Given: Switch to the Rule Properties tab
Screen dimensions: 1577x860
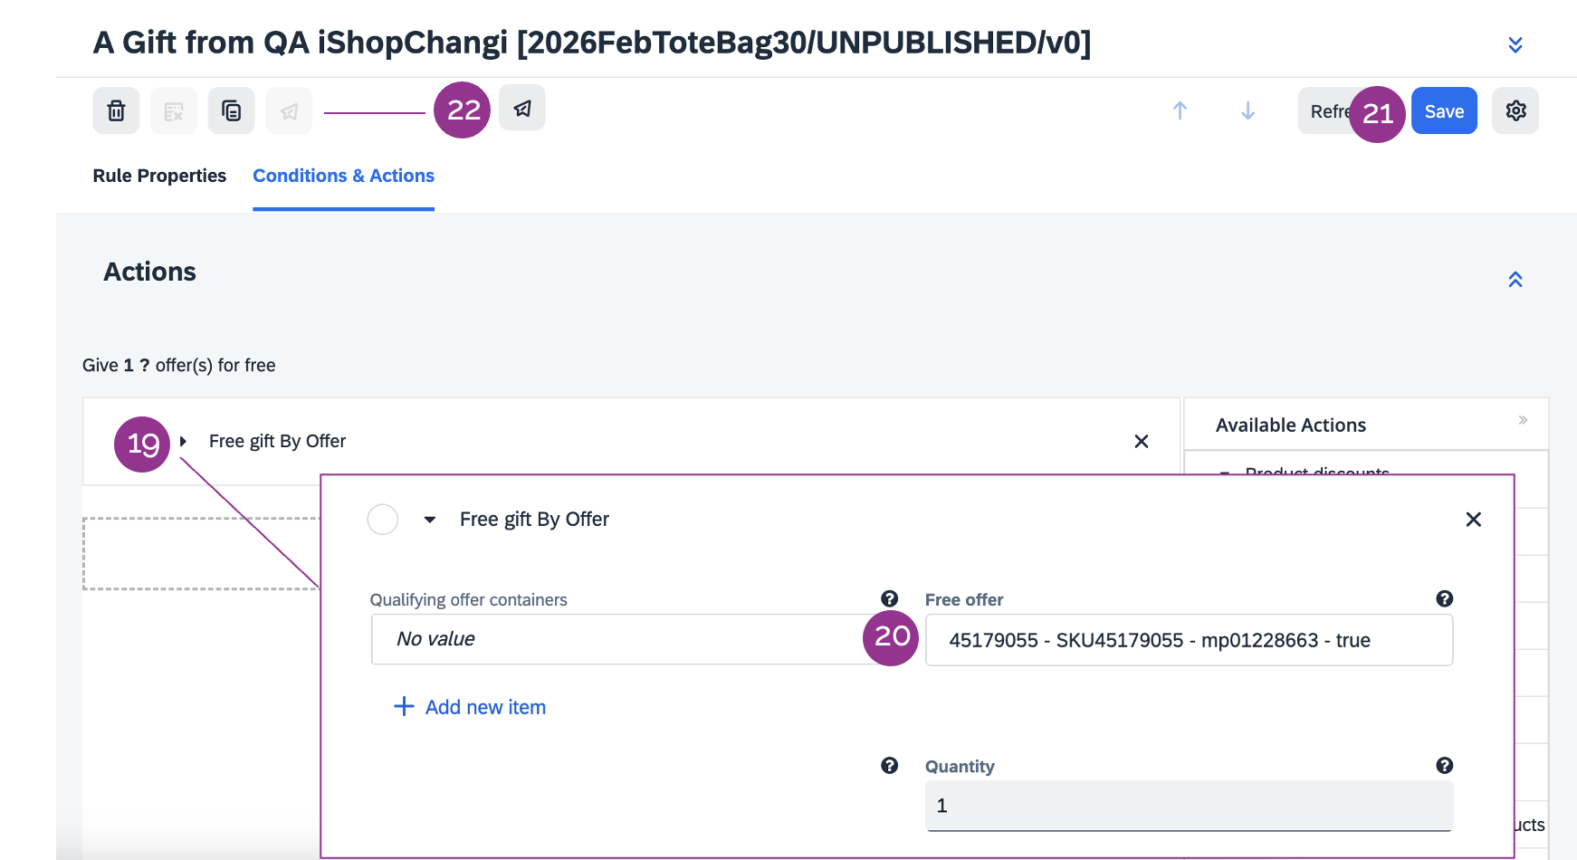Looking at the screenshot, I should 159,176.
